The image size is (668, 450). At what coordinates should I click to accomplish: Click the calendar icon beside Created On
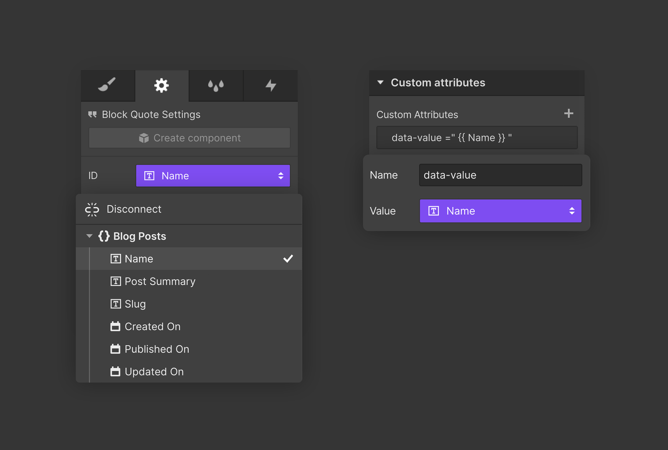(115, 326)
